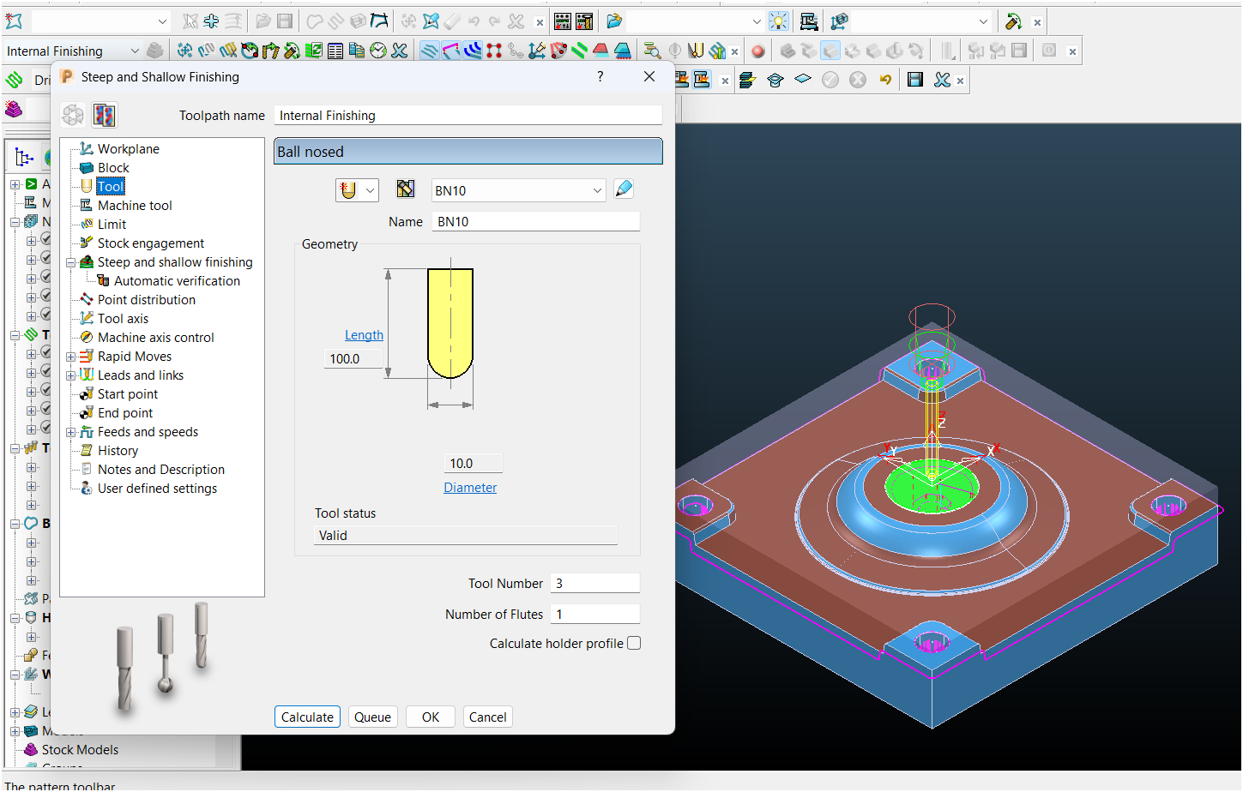1243x792 pixels.
Task: Click the red record button in toolbar
Action: pos(757,51)
